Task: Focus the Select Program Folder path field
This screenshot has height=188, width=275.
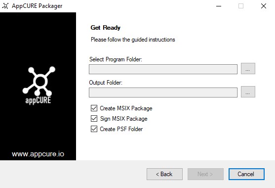Action: coord(163,69)
